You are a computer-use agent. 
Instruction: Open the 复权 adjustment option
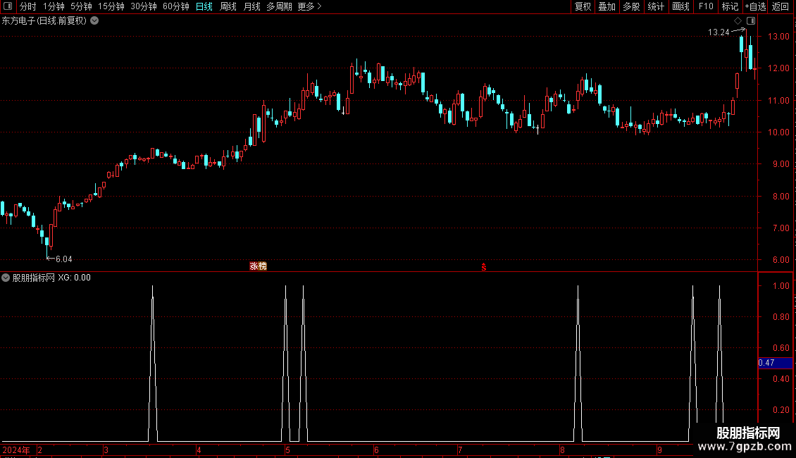pos(583,6)
